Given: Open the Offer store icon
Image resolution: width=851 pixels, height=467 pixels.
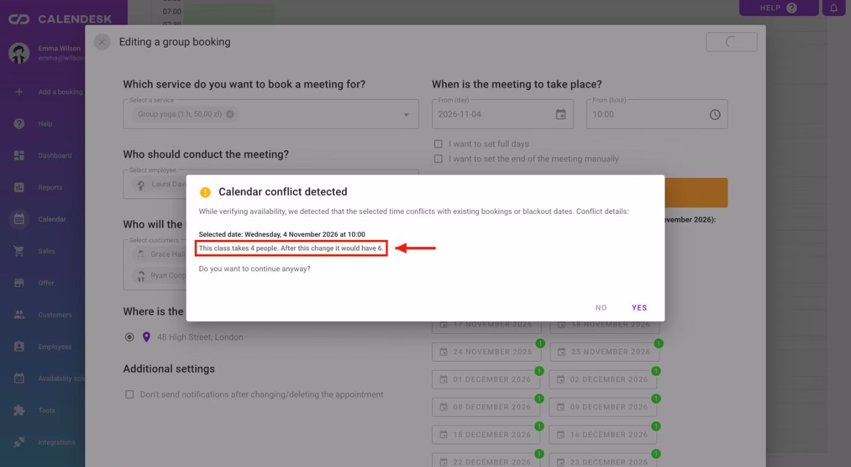Looking at the screenshot, I should coord(19,283).
